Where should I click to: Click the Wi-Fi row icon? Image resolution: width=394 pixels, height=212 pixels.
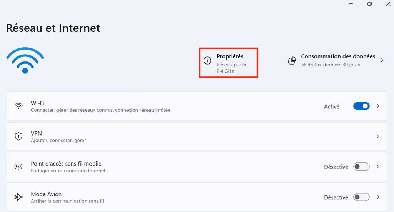pos(18,106)
